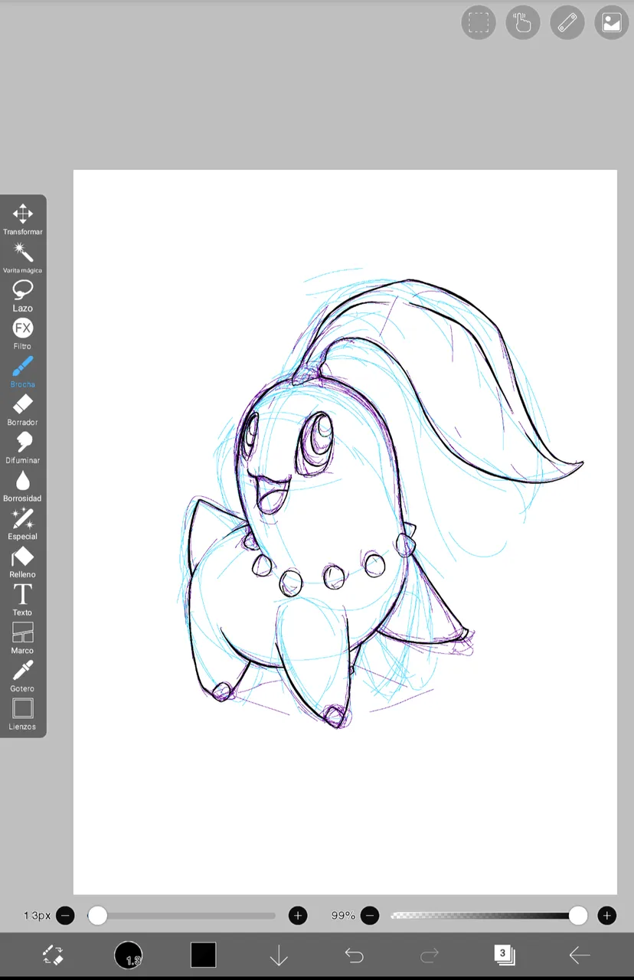Screen dimensions: 634x980
Task: Open the black color swatch
Action: click(x=204, y=955)
